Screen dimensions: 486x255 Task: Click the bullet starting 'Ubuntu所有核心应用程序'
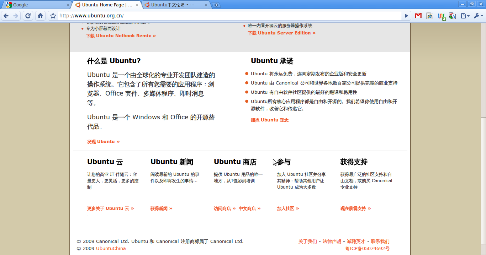(x=324, y=105)
